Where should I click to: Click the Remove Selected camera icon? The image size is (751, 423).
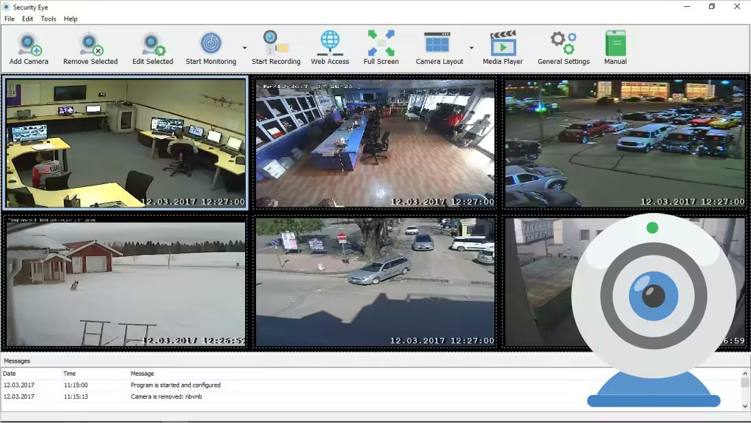[x=90, y=45]
